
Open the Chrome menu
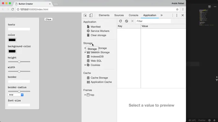click(x=183, y=9)
